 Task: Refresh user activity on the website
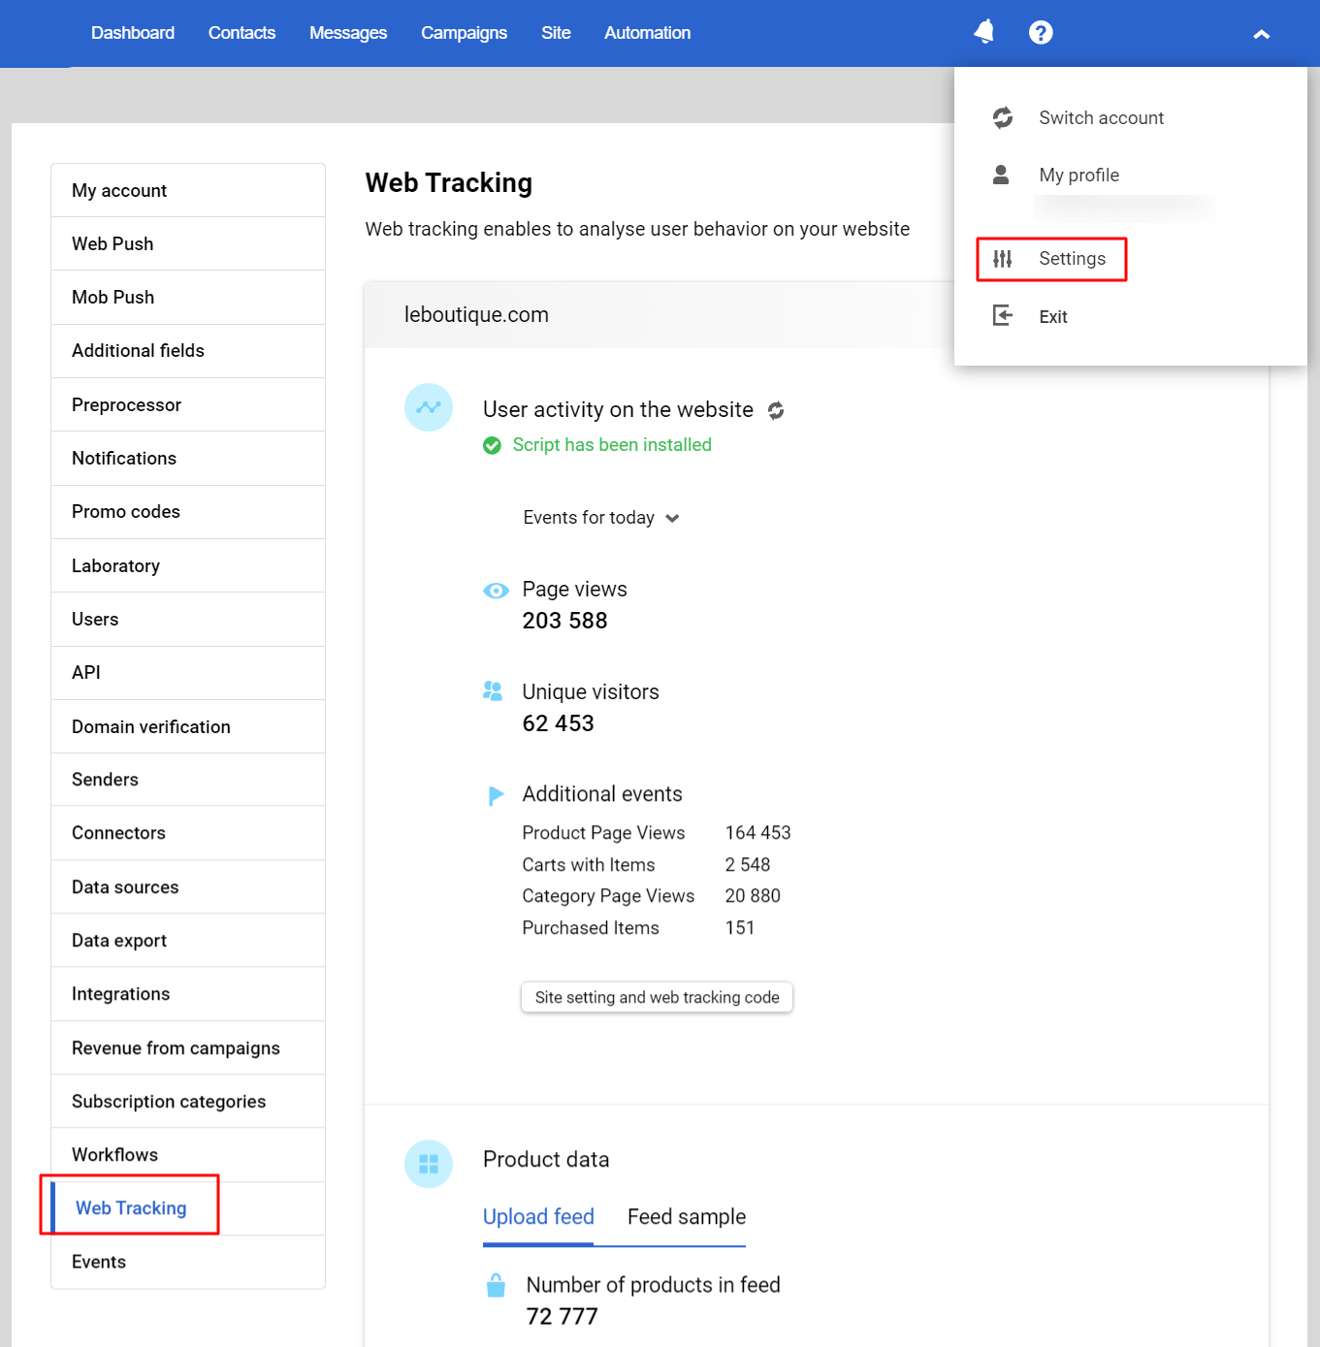pos(776,410)
